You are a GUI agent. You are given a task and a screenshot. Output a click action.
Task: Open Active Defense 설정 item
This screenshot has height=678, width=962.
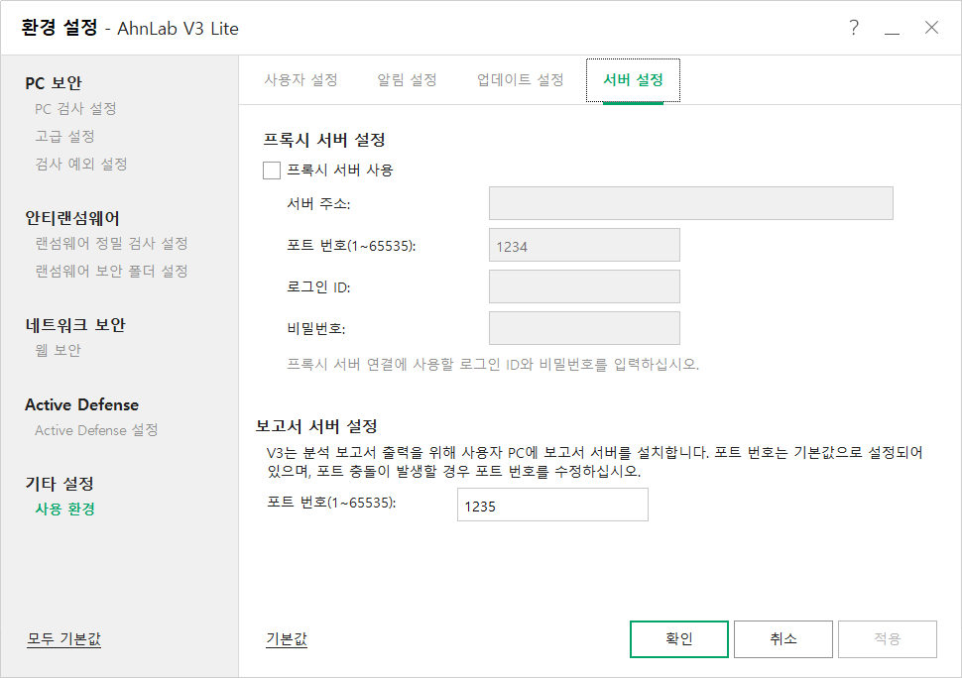(96, 430)
